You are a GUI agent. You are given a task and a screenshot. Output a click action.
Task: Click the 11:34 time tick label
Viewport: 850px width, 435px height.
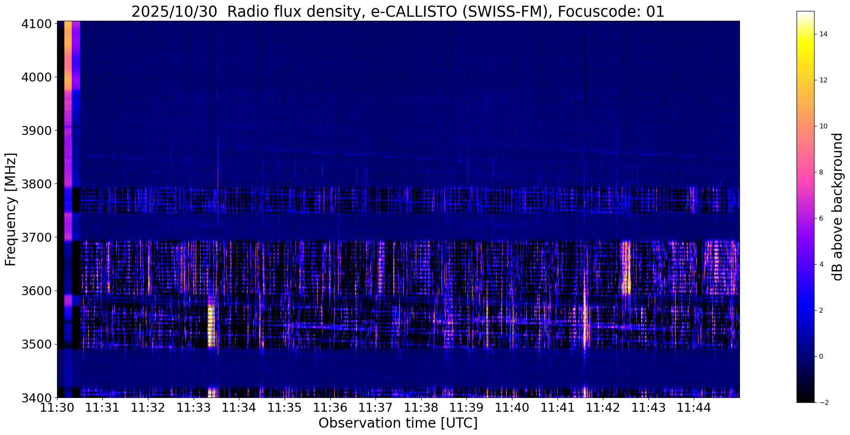click(239, 408)
